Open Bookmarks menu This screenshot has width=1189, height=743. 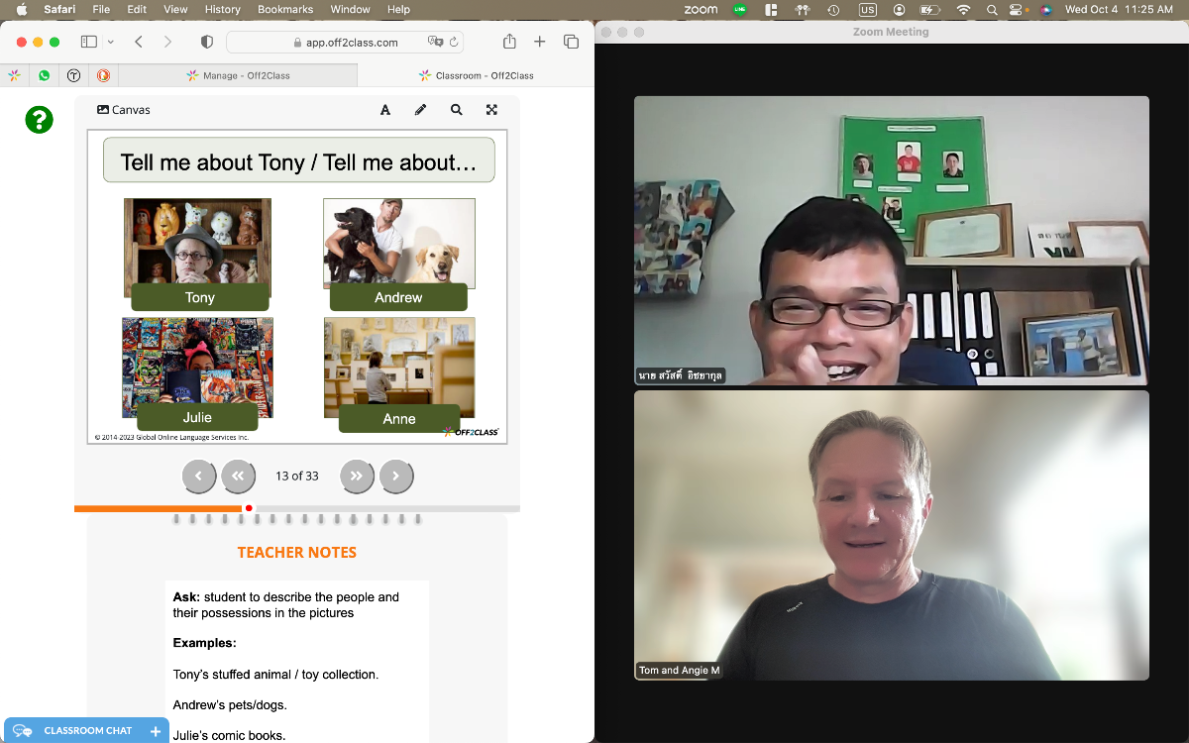(285, 9)
